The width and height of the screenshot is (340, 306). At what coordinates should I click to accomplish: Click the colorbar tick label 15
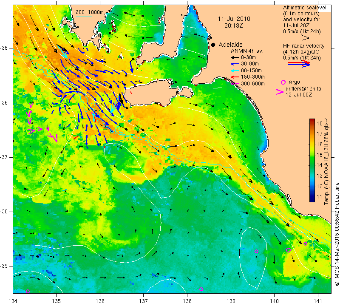tap(320, 155)
